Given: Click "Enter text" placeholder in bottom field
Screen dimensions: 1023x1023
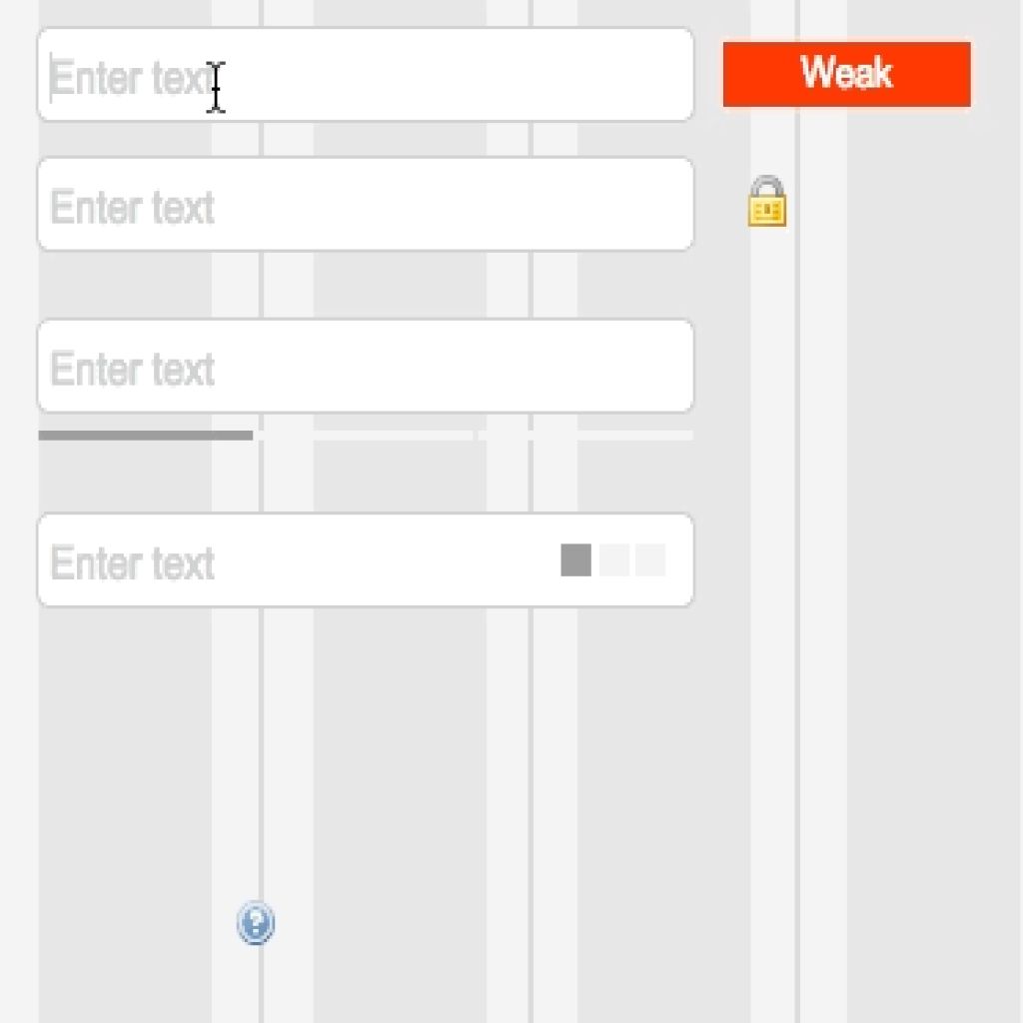Looking at the screenshot, I should pos(133,563).
